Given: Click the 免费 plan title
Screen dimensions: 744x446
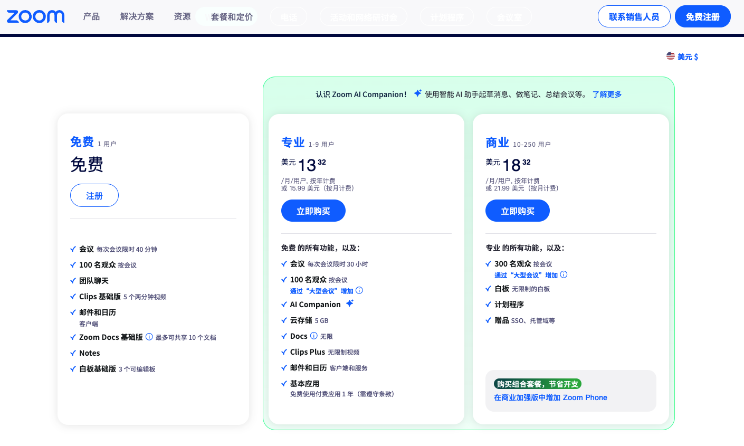Looking at the screenshot, I should [82, 142].
